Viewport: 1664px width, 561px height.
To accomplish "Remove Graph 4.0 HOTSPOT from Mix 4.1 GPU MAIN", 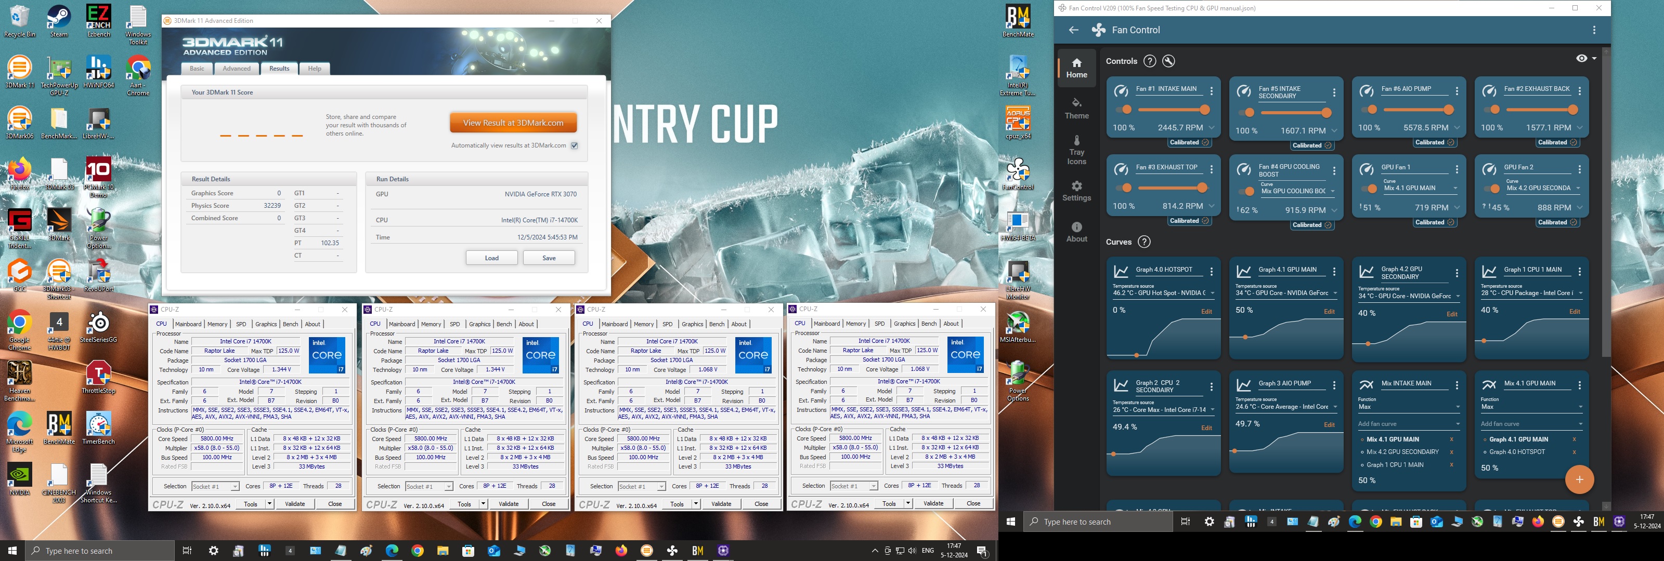I will (x=1574, y=452).
